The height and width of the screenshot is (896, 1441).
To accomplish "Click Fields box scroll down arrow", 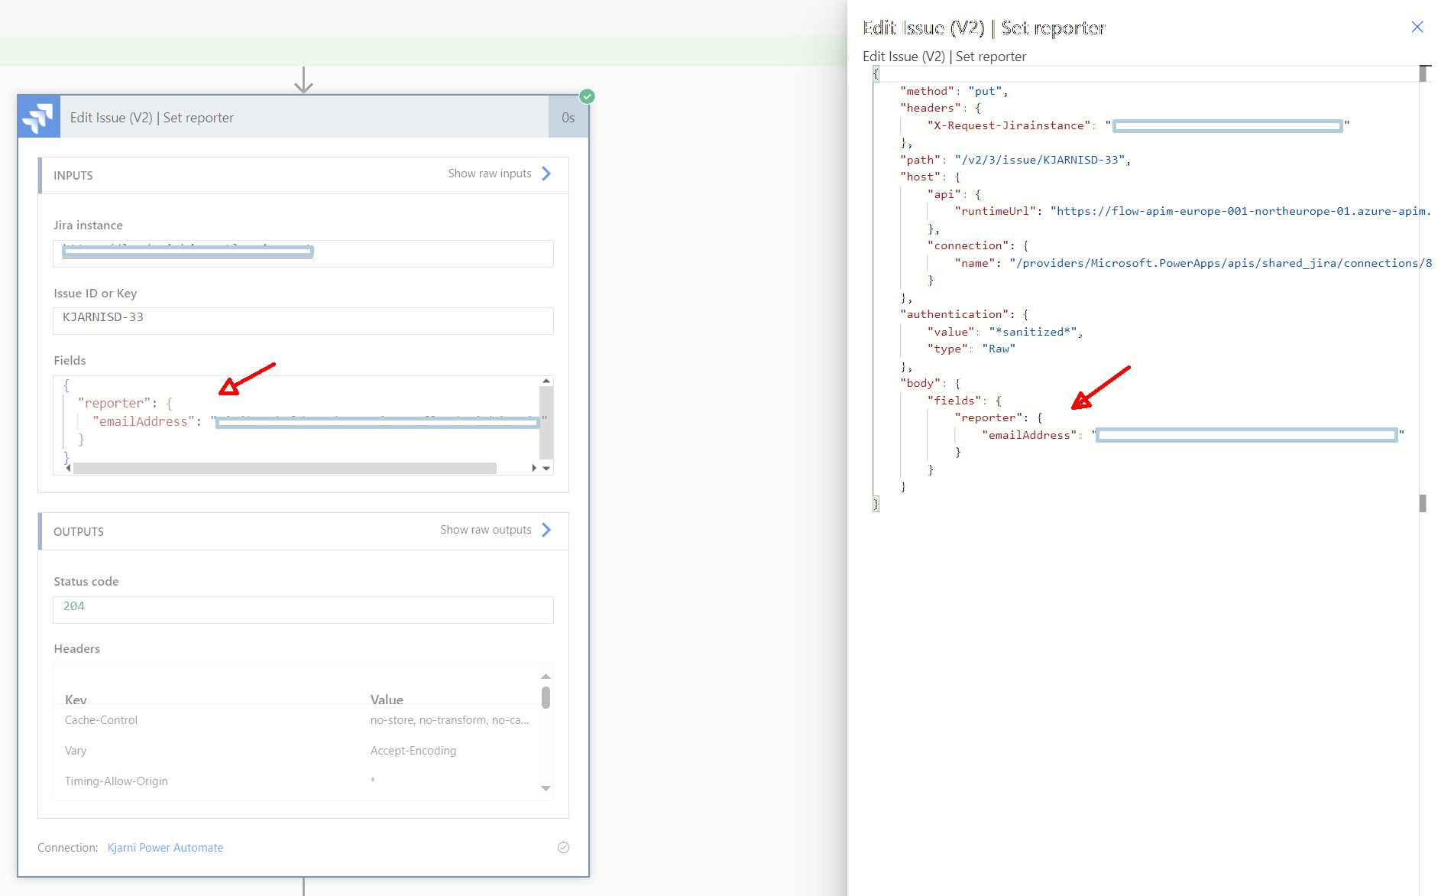I will click(x=546, y=468).
